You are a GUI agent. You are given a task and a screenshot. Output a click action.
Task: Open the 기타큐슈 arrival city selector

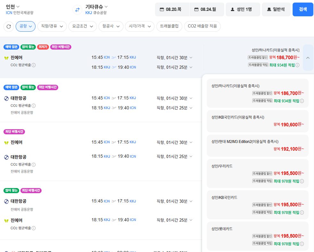click(97, 7)
